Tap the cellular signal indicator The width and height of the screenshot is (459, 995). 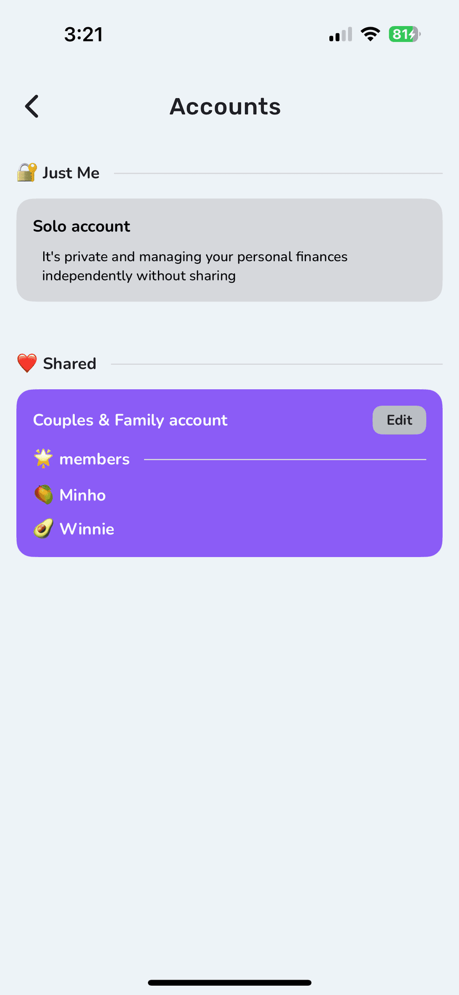coord(339,34)
